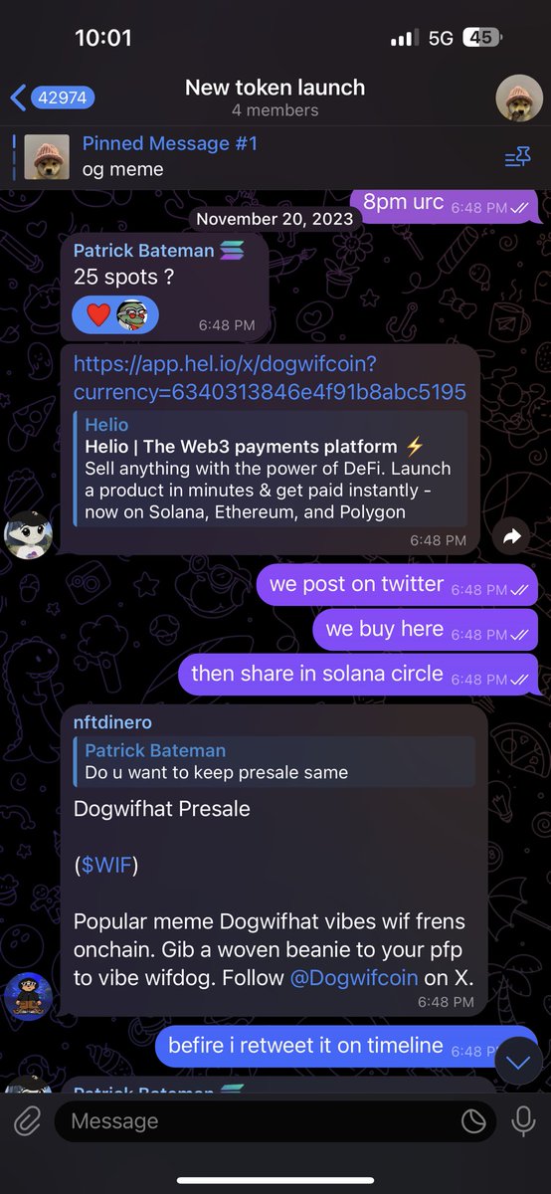Tap the forward arrow beside Helio link
The image size is (551, 1194).
(x=512, y=536)
